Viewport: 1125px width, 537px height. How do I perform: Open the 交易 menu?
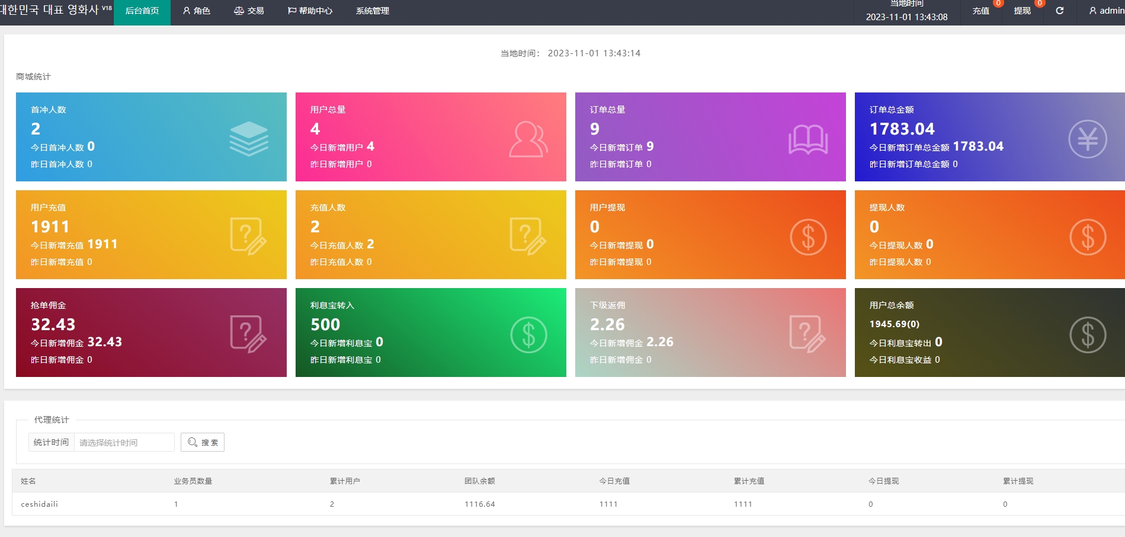pos(249,11)
